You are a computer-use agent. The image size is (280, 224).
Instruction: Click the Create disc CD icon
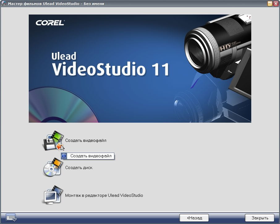click(x=53, y=167)
